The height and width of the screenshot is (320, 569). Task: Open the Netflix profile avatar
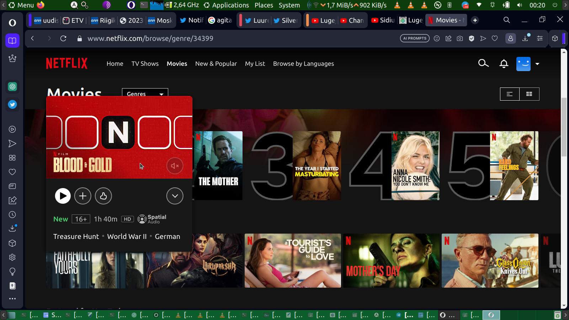(523, 64)
